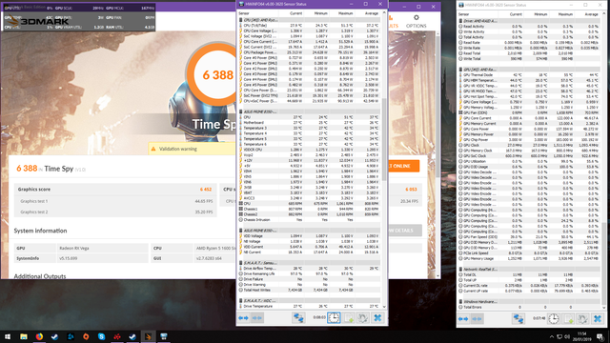Click the Graphics score row in 3DMark

[115, 190]
